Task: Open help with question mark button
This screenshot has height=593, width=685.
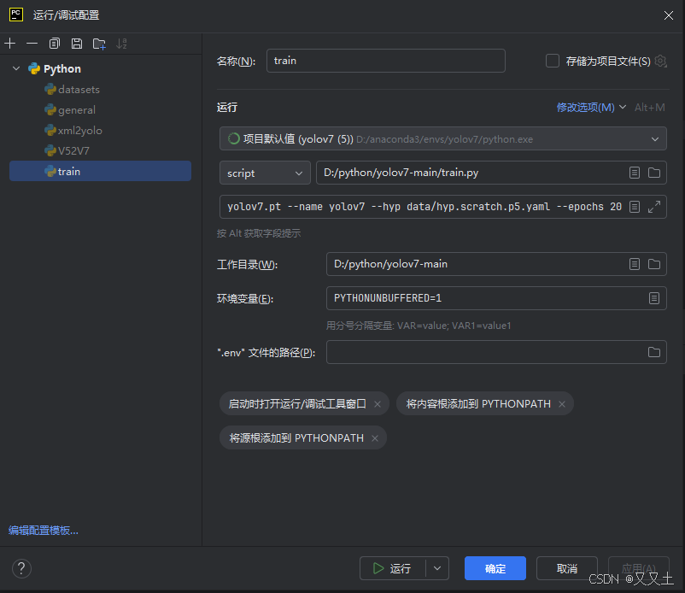Action: pos(21,568)
